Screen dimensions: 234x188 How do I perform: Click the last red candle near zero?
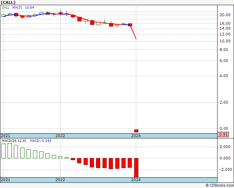(x=136, y=131)
